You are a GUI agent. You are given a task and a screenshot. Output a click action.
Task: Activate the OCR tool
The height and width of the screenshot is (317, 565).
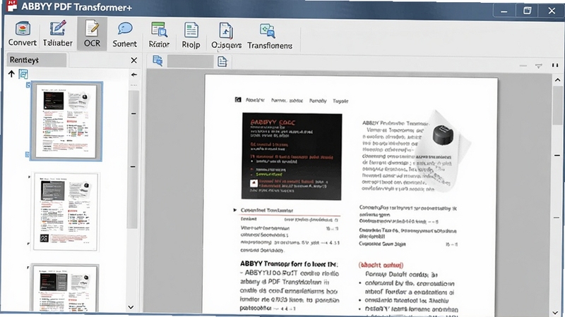92,34
